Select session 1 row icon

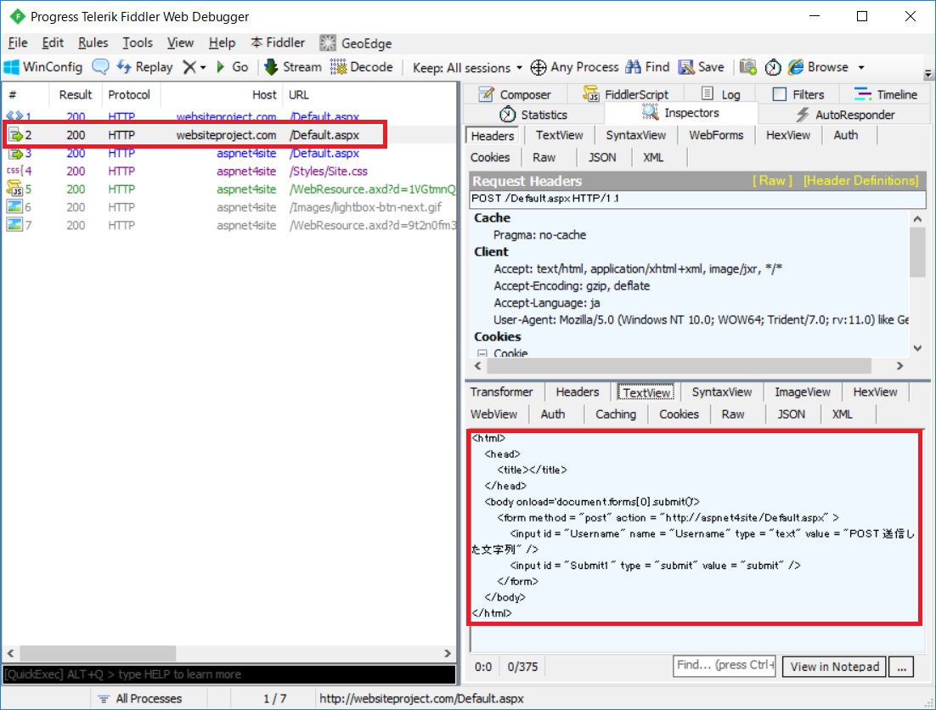tap(15, 116)
